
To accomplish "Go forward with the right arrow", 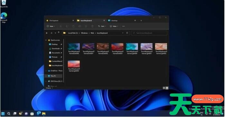I will coord(51,33).
